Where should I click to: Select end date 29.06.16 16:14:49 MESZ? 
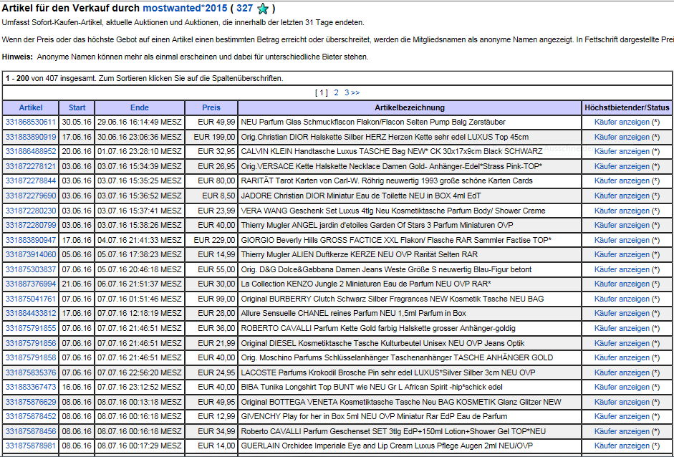coord(140,122)
